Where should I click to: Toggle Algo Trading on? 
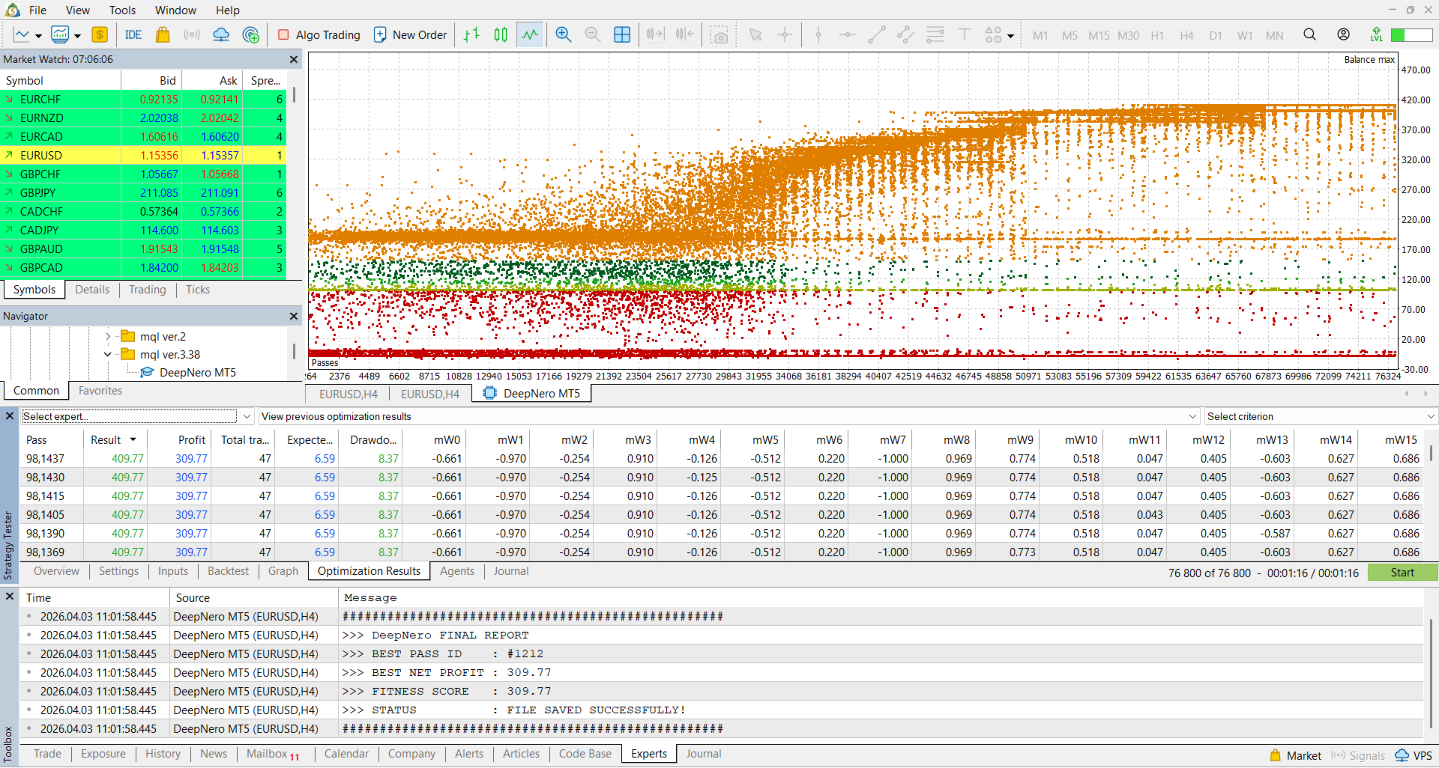tap(319, 34)
